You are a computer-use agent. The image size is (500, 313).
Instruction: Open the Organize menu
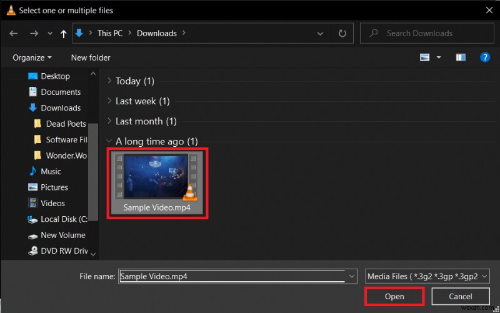pos(32,57)
